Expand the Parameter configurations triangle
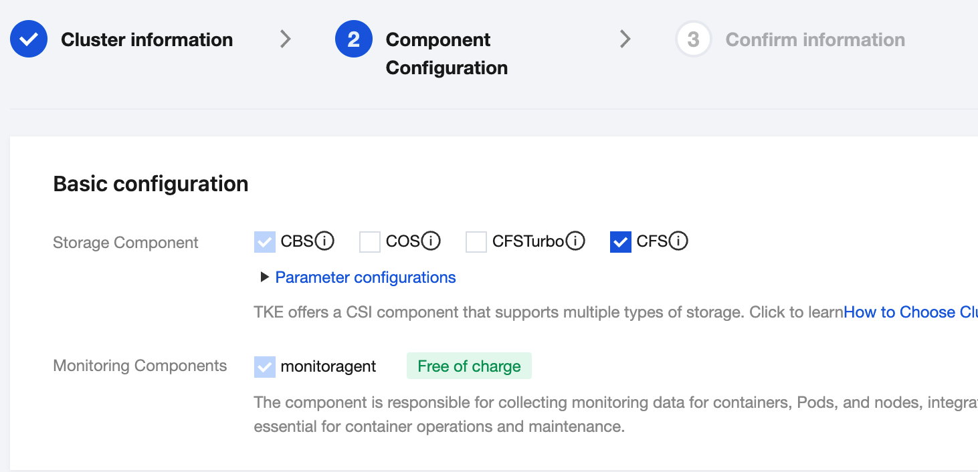978x472 pixels. click(265, 277)
